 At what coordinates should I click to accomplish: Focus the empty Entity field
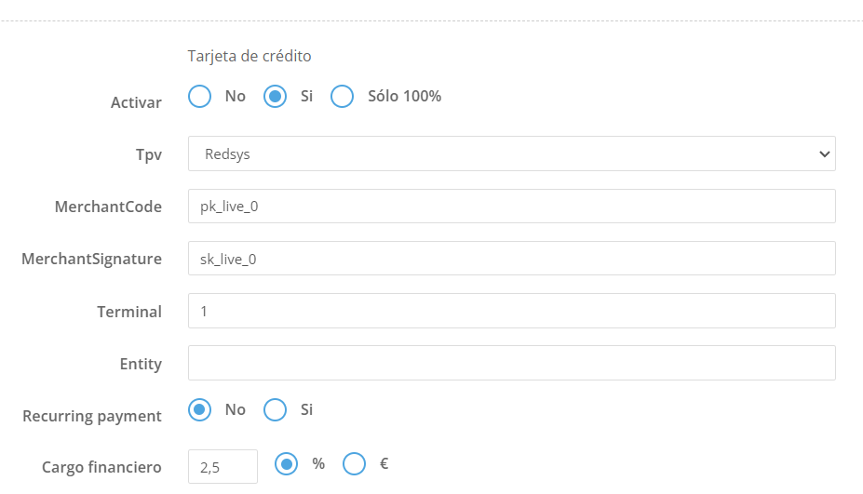coord(511,363)
